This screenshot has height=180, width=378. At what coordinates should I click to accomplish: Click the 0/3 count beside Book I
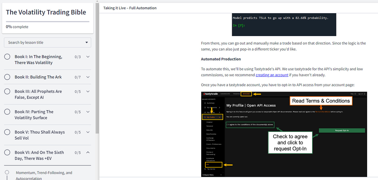point(78,57)
